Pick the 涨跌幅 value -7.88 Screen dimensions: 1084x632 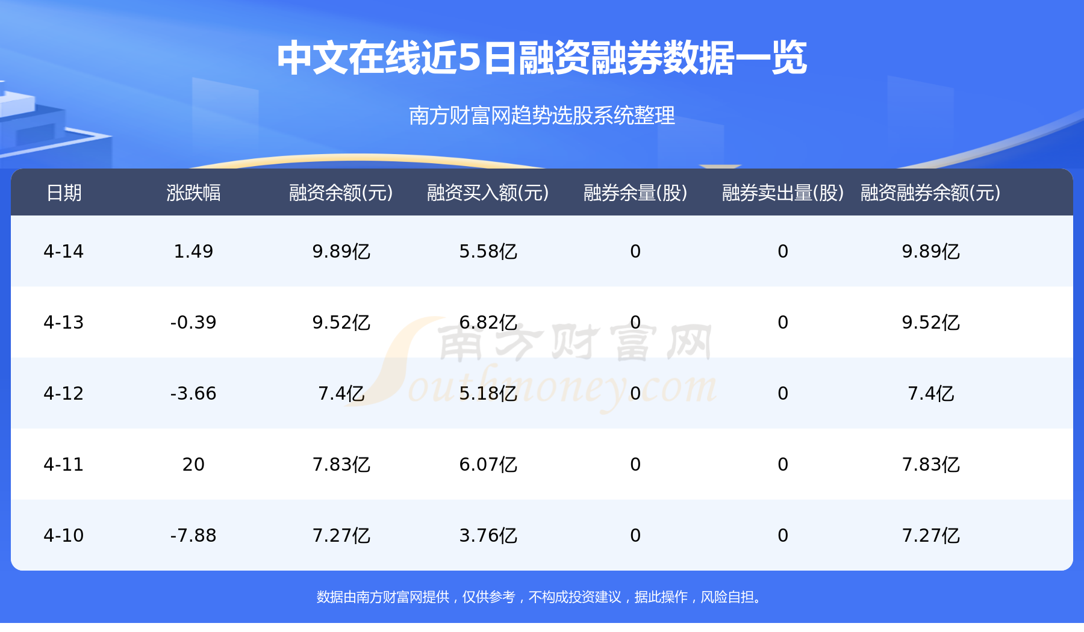coord(193,536)
